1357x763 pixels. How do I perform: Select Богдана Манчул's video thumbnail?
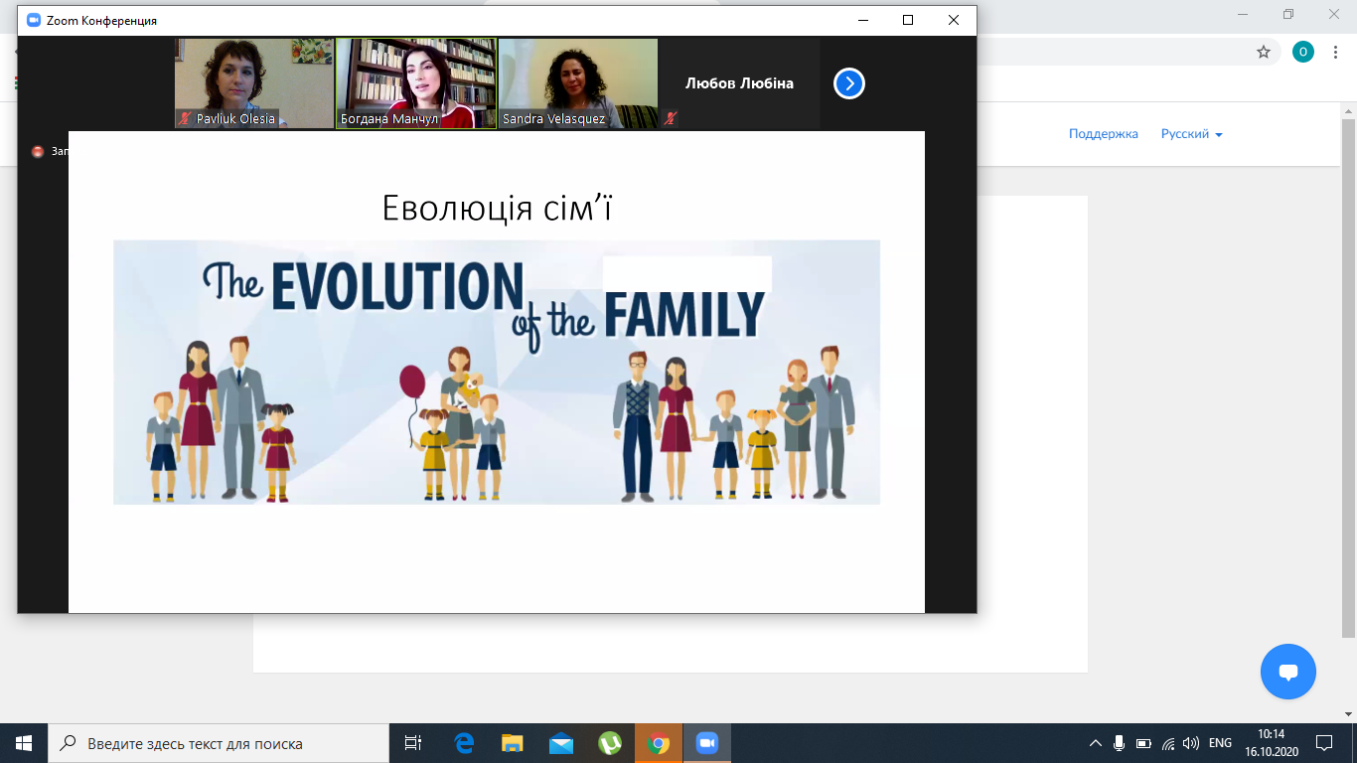pos(415,83)
